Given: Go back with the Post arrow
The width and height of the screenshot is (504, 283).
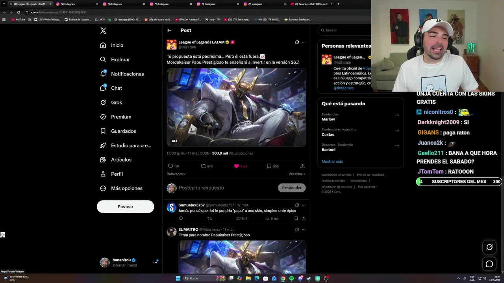Looking at the screenshot, I should [x=169, y=30].
